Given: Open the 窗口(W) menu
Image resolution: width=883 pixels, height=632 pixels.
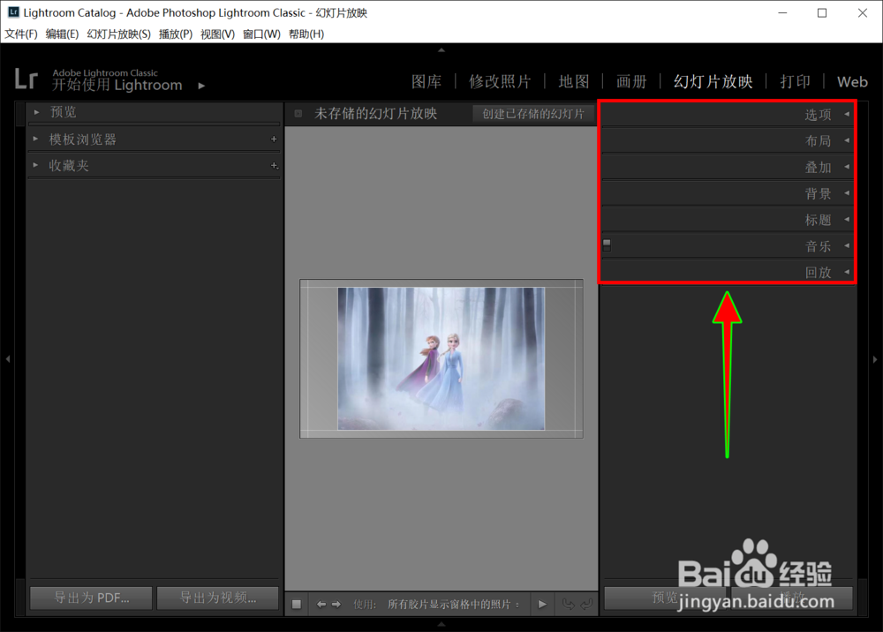Looking at the screenshot, I should click(x=261, y=34).
